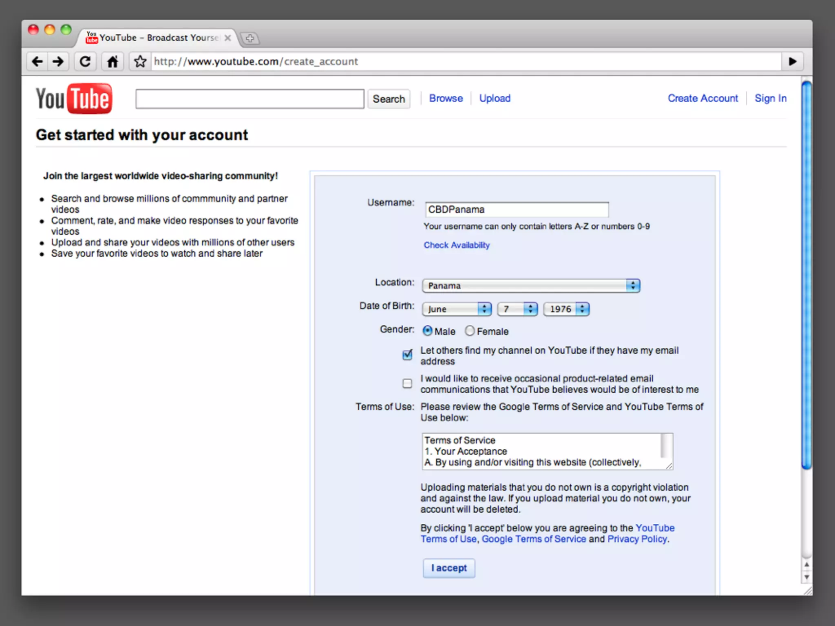Open the Browse menu link
Viewport: 835px width, 626px height.
point(446,98)
